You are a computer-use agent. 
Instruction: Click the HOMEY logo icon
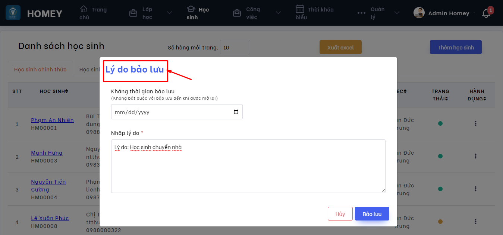tap(13, 13)
